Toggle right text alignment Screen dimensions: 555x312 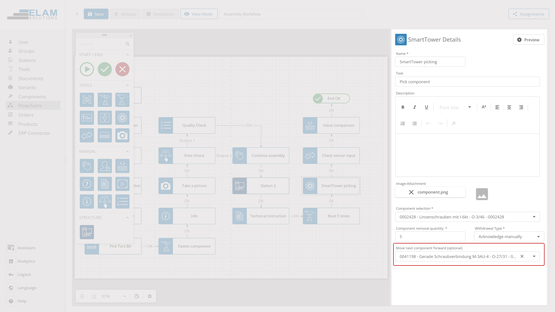click(x=521, y=107)
